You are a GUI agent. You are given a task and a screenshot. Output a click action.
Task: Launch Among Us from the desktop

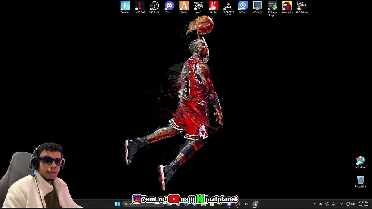(287, 8)
